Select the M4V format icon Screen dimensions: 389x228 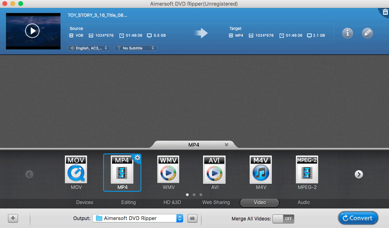[261, 170]
